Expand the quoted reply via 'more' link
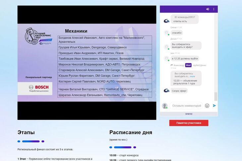242x161 pixels. [x=192, y=77]
